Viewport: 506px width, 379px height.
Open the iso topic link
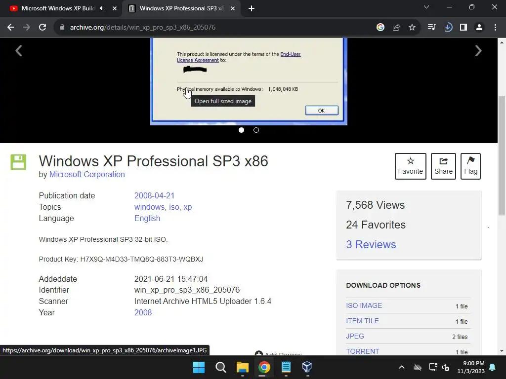[x=174, y=207]
